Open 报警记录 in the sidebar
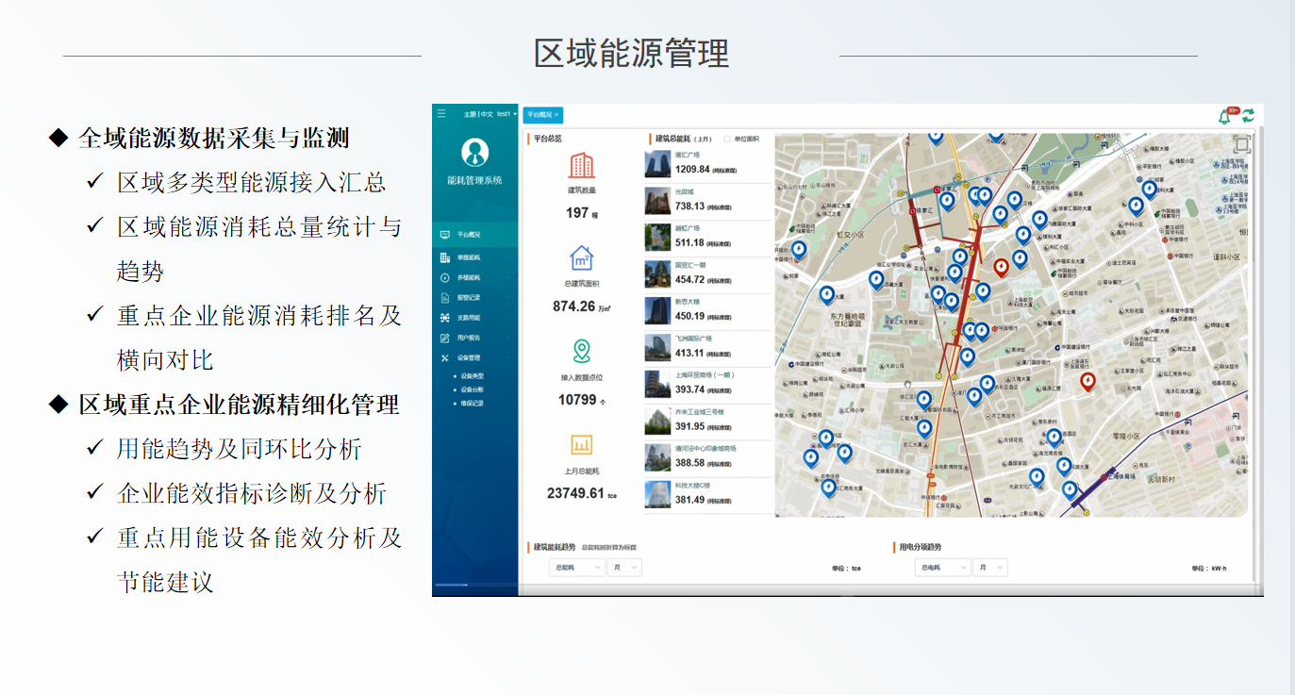The image size is (1295, 695). 469,298
